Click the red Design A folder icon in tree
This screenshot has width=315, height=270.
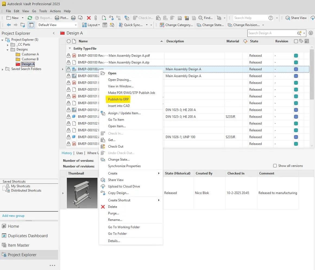[18, 64]
